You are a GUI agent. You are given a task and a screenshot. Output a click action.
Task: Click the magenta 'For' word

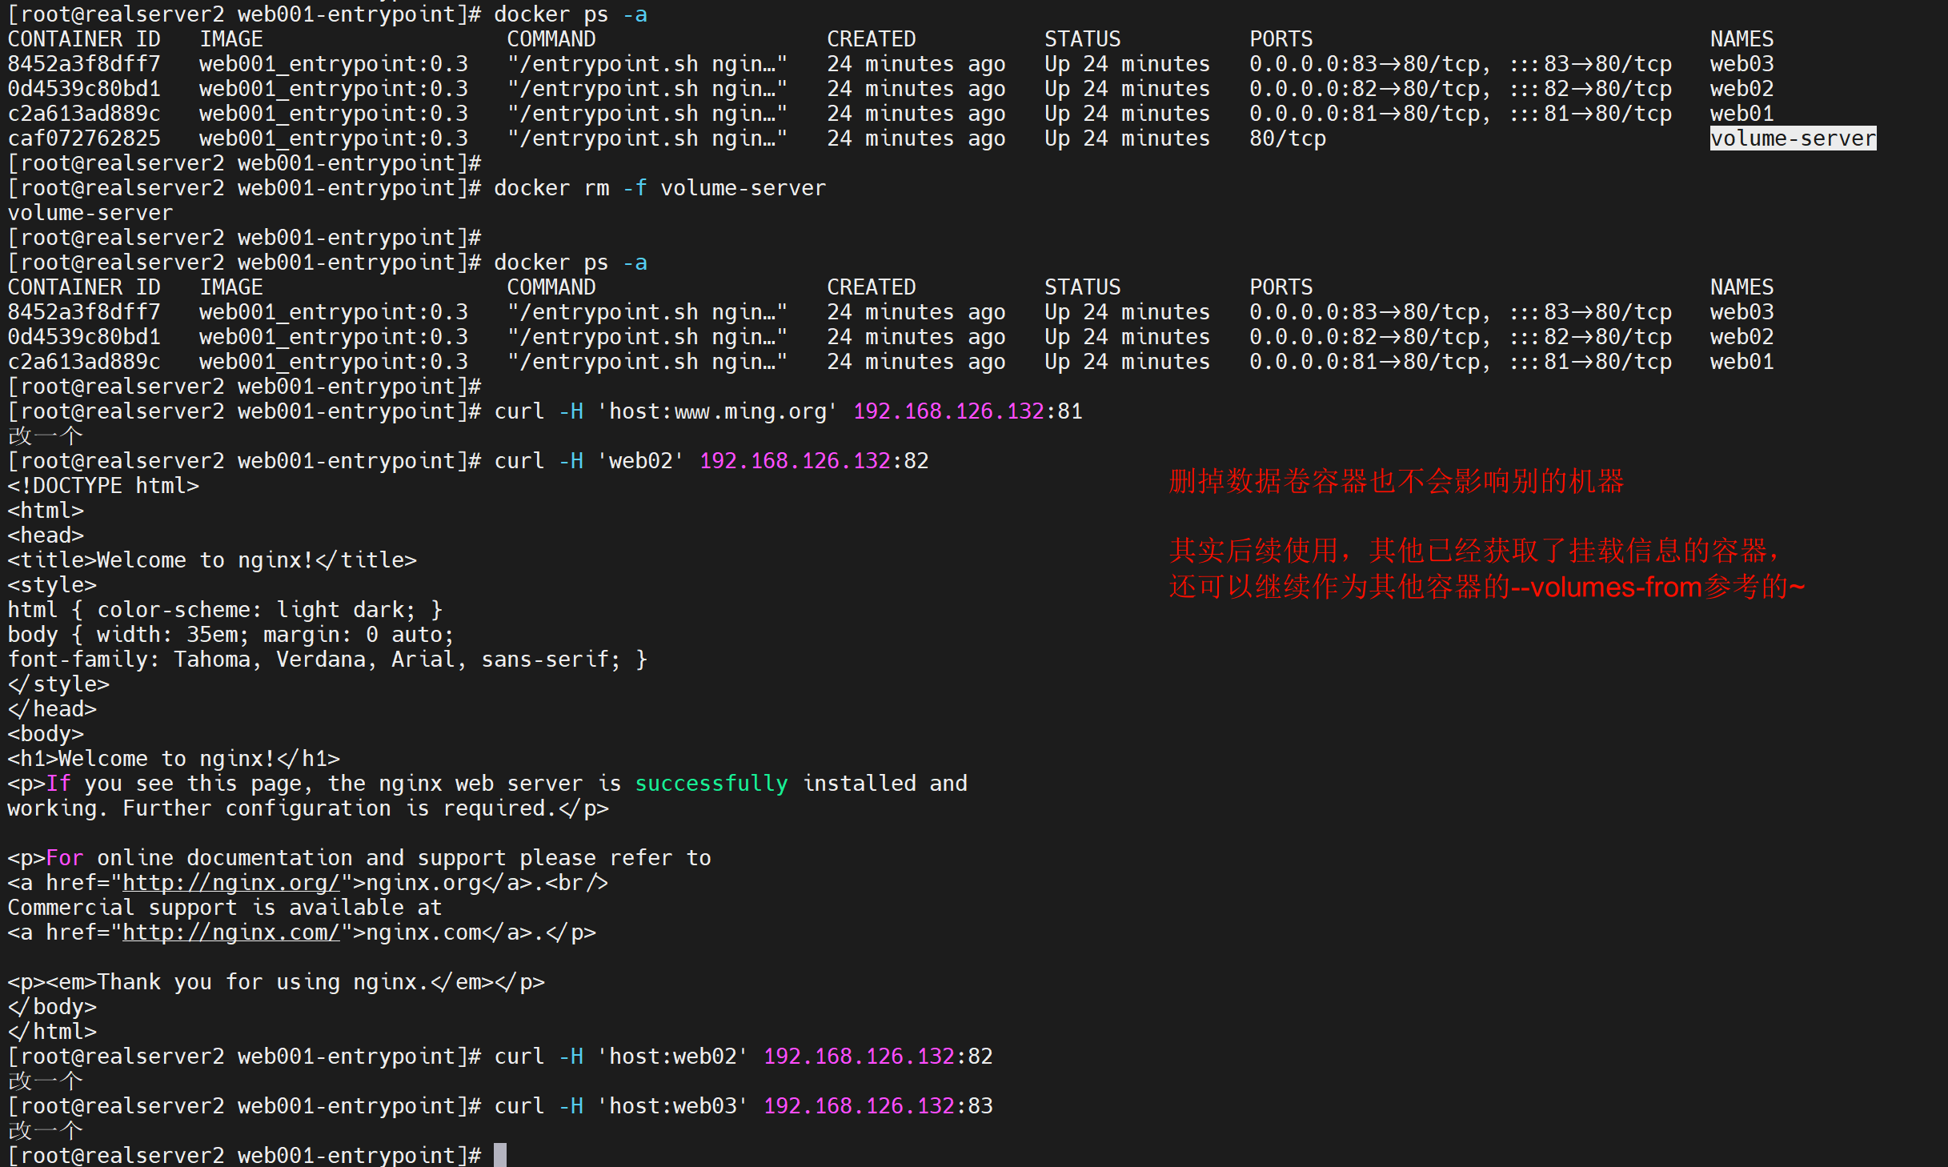(64, 858)
